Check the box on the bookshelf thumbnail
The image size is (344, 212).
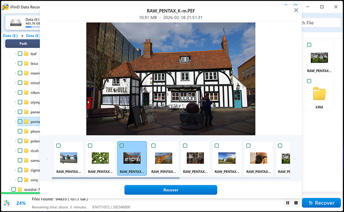185,145
